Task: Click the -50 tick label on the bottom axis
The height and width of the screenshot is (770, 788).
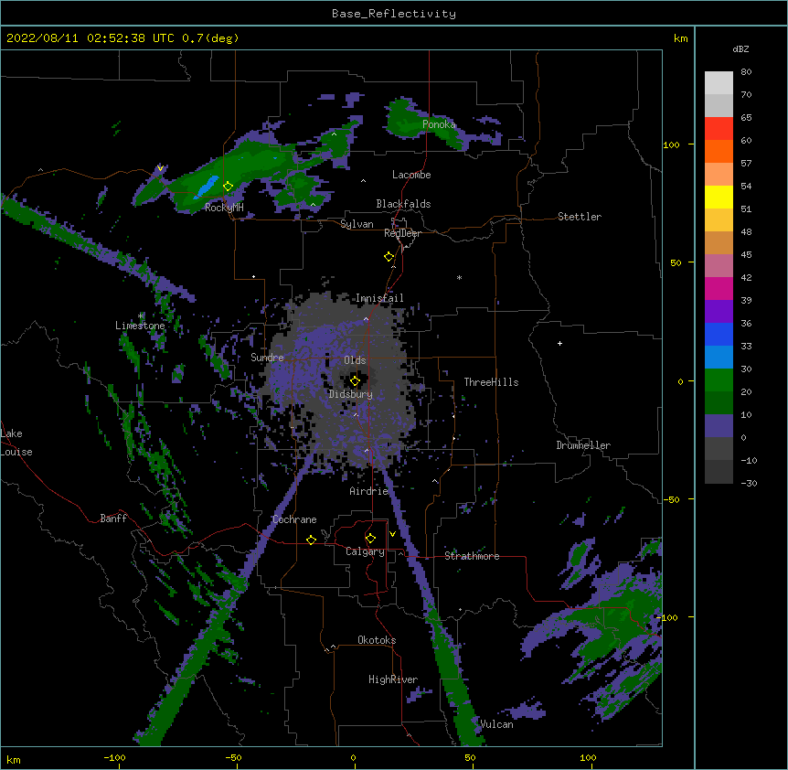Action: click(x=233, y=757)
